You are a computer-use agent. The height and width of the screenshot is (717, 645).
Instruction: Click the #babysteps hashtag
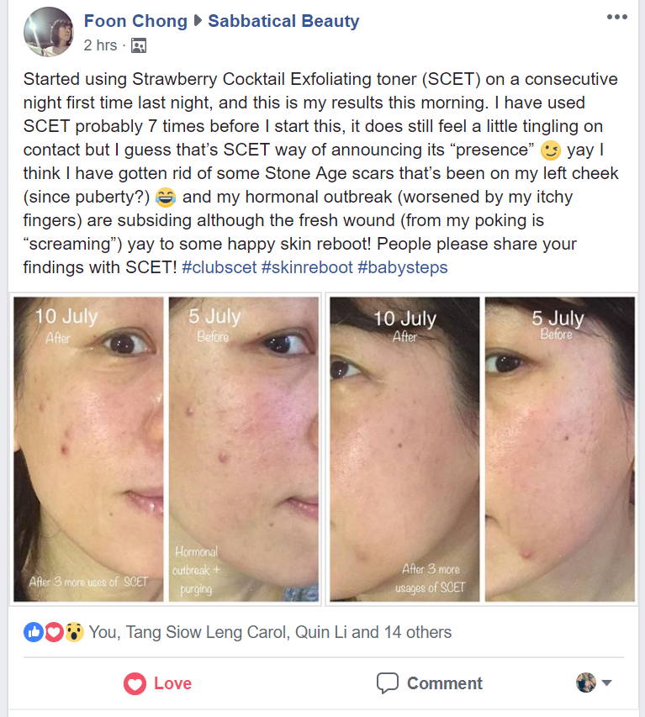tap(403, 267)
